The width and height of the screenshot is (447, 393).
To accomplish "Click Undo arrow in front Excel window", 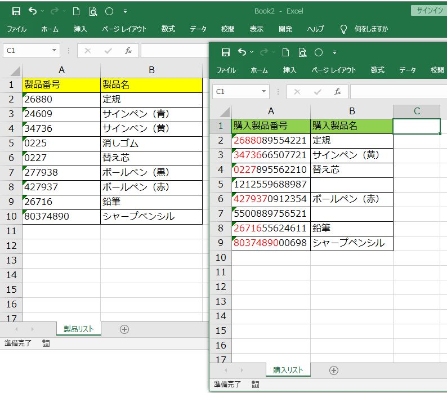I will tap(242, 52).
